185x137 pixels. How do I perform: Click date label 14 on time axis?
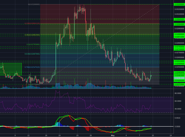click(x=171, y=136)
